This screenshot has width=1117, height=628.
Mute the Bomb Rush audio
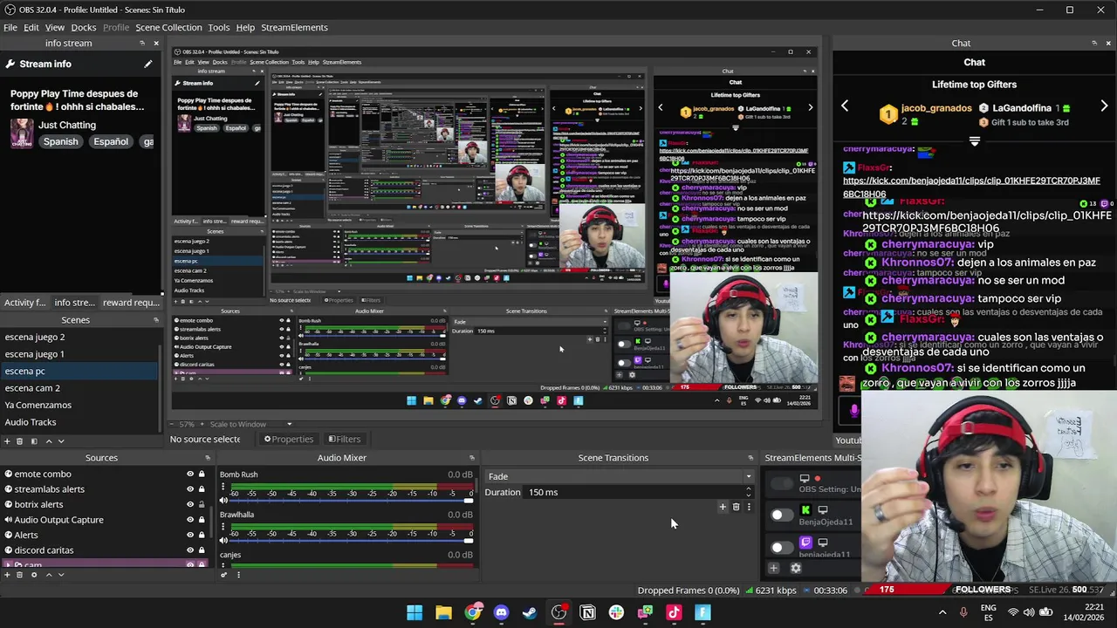tap(223, 500)
